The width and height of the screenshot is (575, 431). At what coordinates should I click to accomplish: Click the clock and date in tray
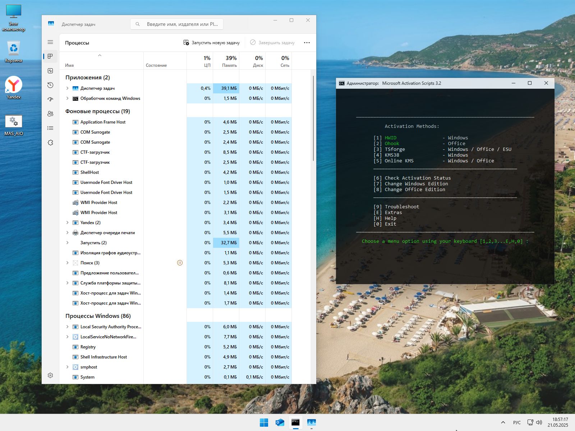[558, 422]
